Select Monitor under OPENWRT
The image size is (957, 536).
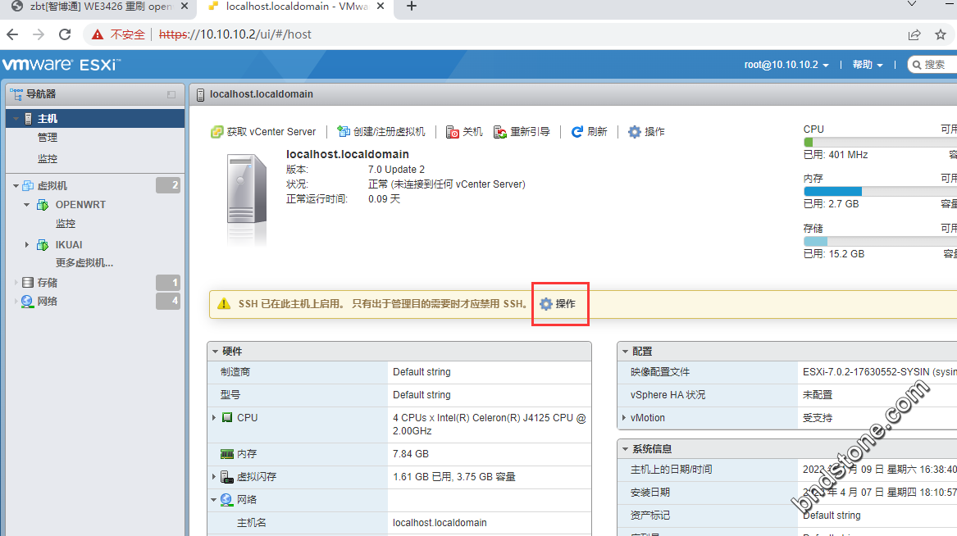pos(66,224)
